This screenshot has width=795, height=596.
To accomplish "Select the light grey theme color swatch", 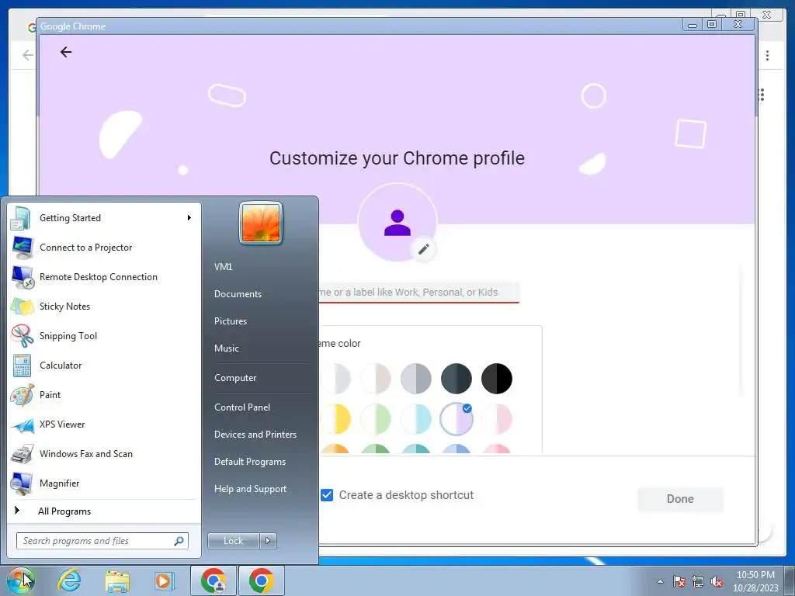I will [335, 379].
